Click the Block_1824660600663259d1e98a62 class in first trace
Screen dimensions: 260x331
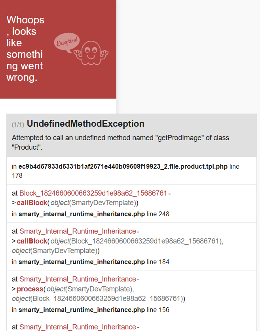(93, 193)
